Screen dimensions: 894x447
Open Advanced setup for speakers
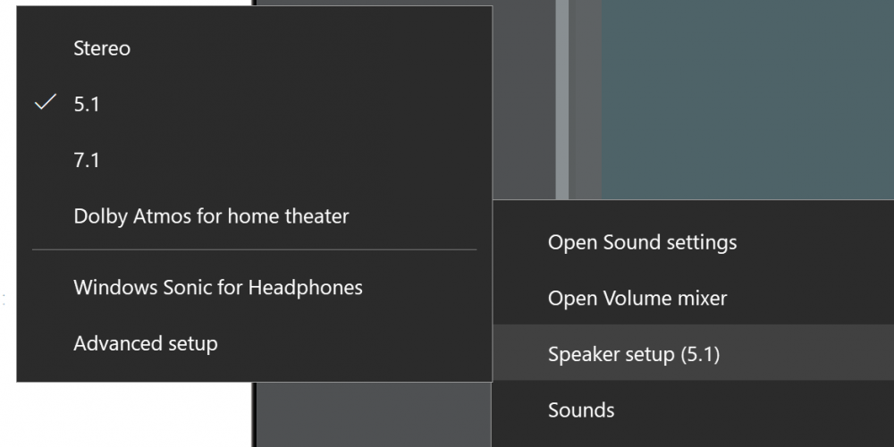point(146,343)
